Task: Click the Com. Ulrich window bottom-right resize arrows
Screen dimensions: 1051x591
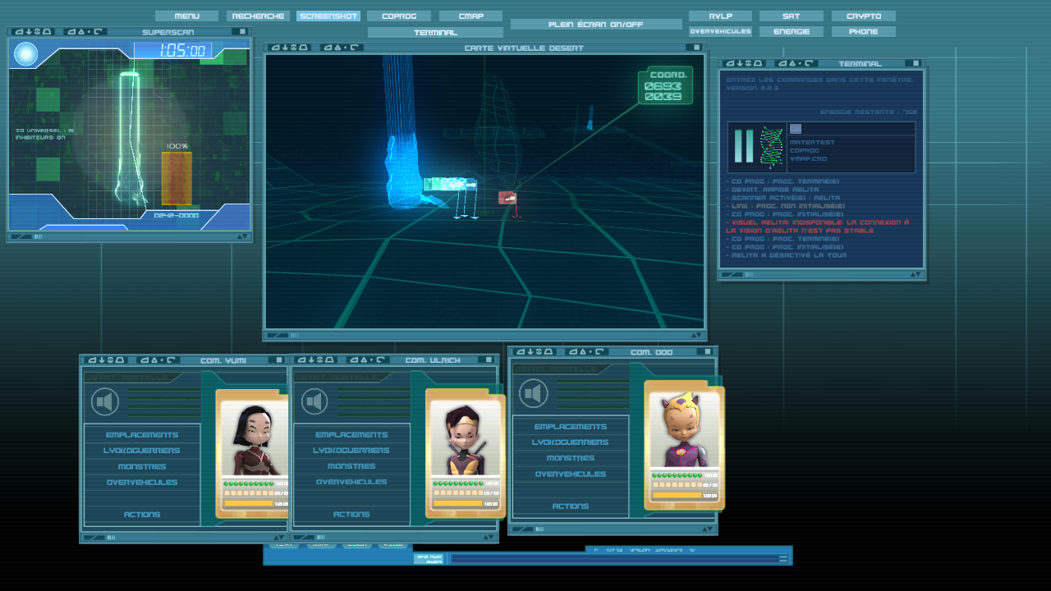Action: (488, 538)
